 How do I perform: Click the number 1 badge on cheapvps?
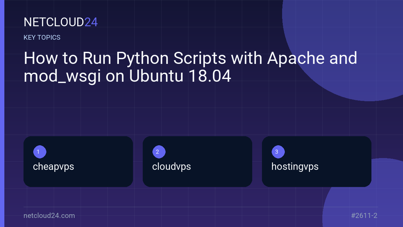coord(40,152)
